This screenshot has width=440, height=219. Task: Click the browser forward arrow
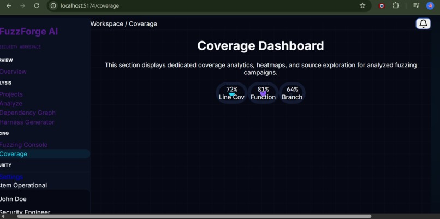click(22, 5)
